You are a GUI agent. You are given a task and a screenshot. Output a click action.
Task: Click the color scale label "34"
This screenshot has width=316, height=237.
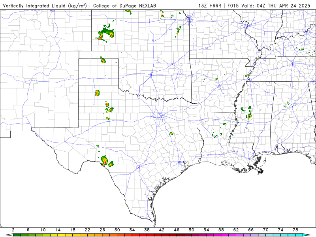coord(132,230)
